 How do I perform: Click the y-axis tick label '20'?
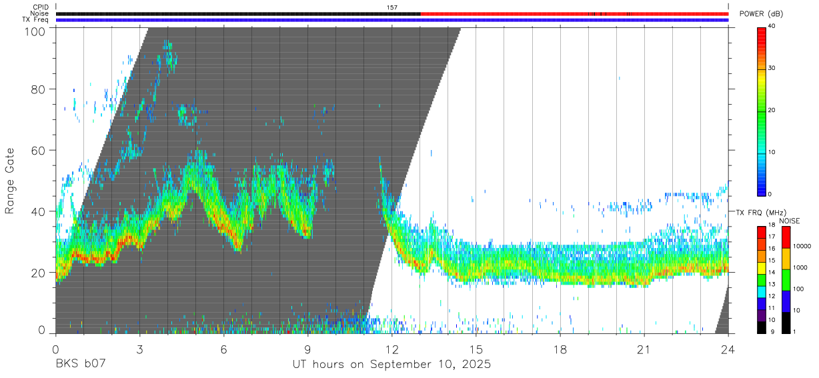point(39,273)
